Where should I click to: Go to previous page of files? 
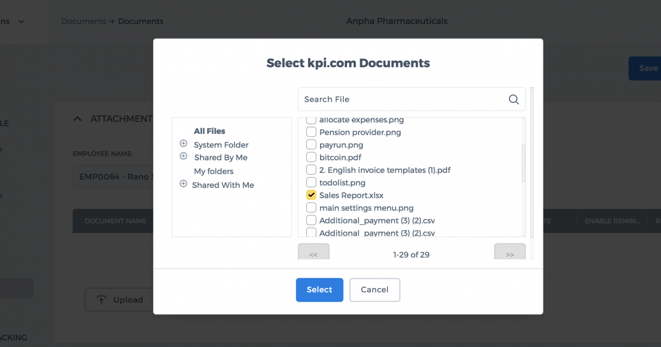click(x=313, y=252)
